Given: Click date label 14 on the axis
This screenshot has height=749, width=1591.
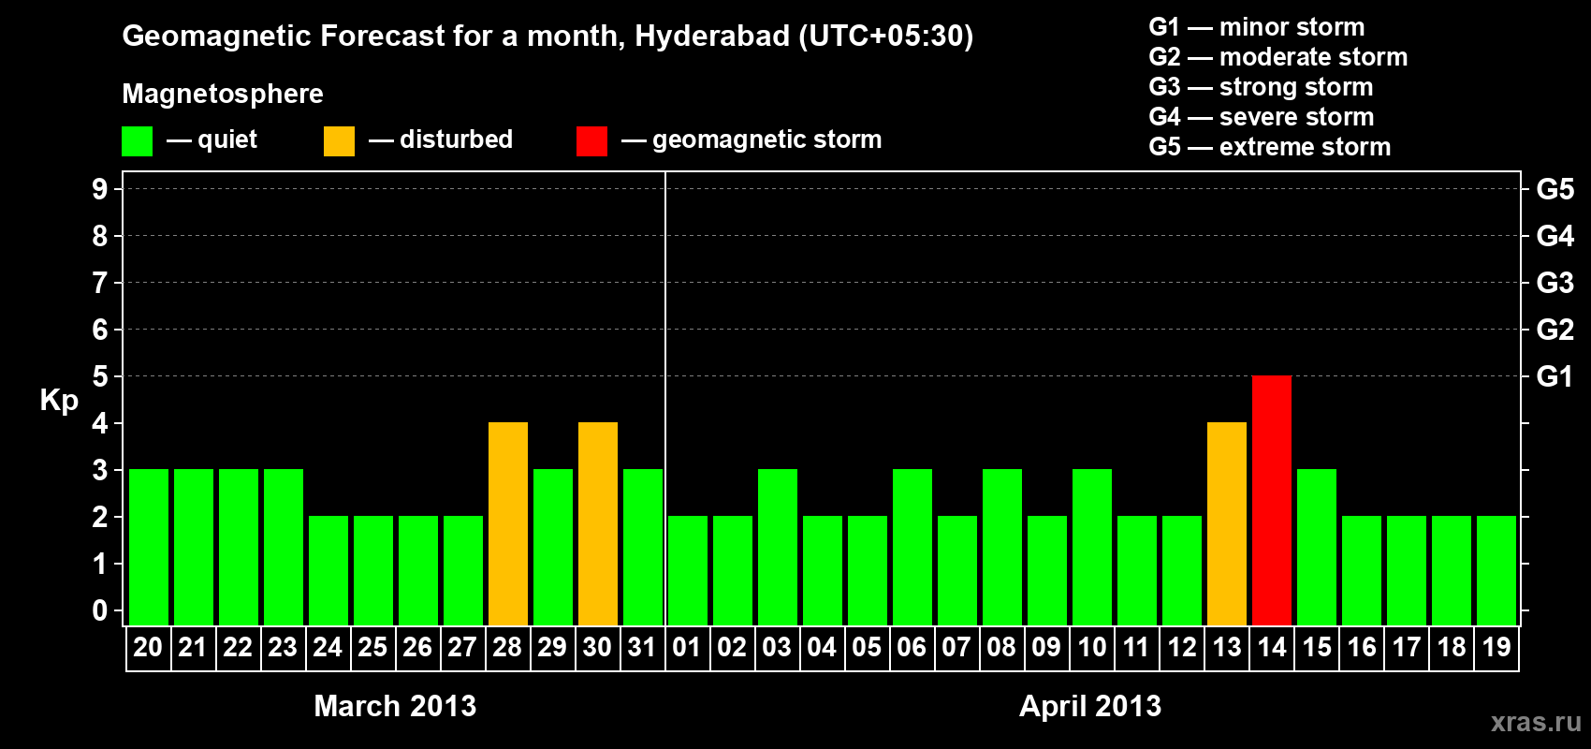Looking at the screenshot, I should 1272,648.
